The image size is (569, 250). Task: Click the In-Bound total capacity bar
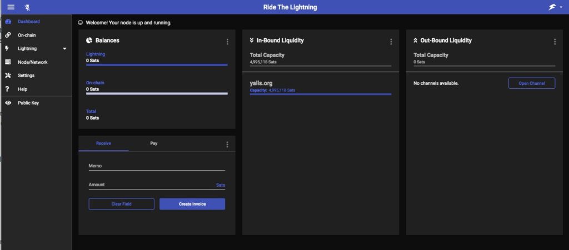pos(321,66)
